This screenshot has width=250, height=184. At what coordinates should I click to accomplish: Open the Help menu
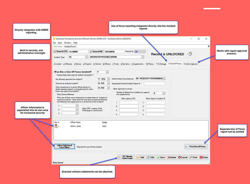75,43
